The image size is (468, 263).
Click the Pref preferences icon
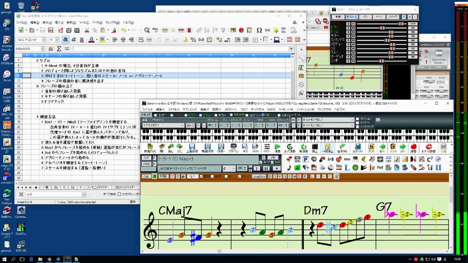[x=380, y=168]
